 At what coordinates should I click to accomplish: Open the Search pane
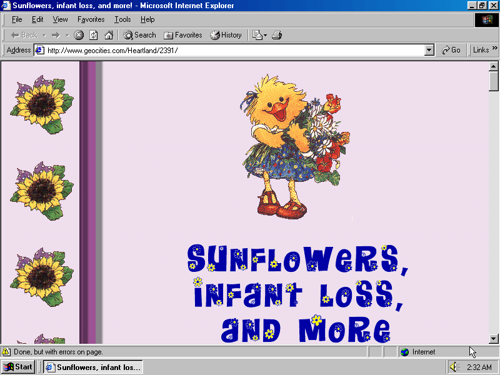(139, 35)
